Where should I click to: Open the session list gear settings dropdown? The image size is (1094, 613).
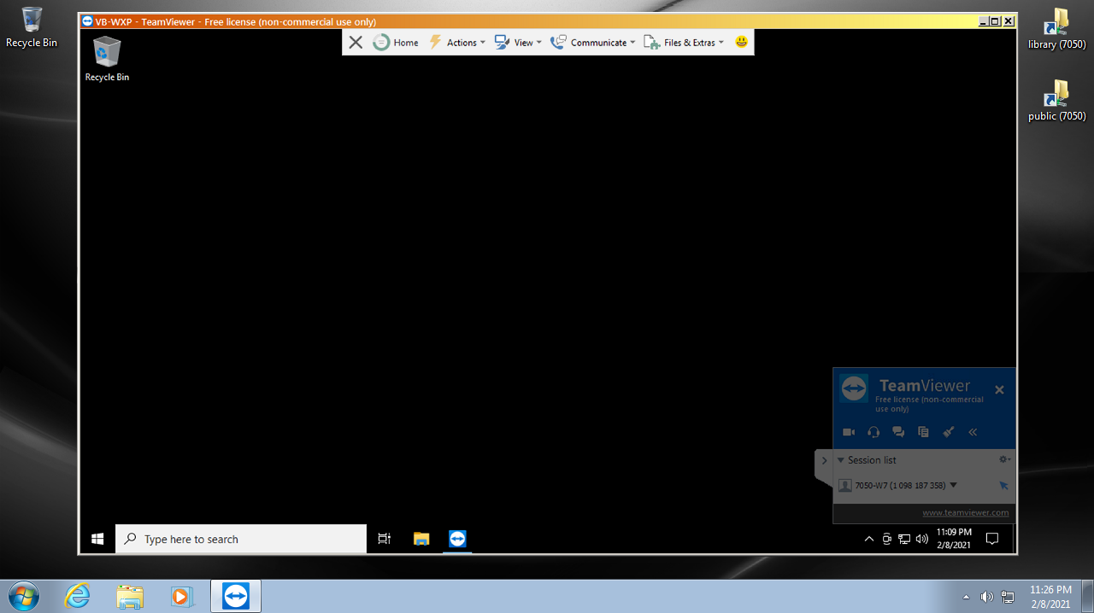(1004, 459)
